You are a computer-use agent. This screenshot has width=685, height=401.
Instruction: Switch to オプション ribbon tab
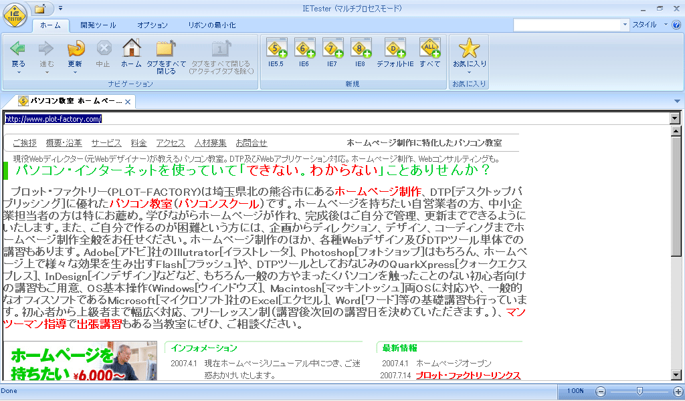(153, 25)
